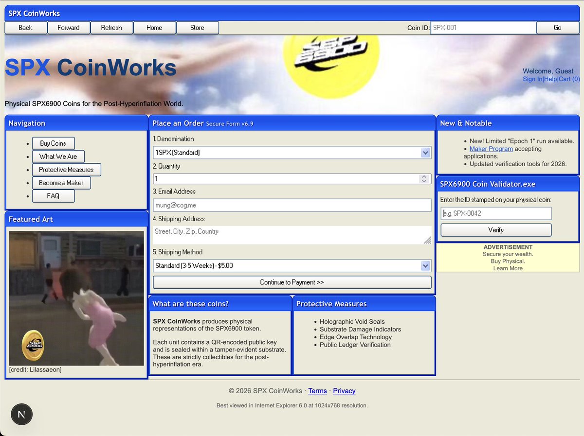Click the "Substrate Damage Indicators" list item

[x=360, y=329]
